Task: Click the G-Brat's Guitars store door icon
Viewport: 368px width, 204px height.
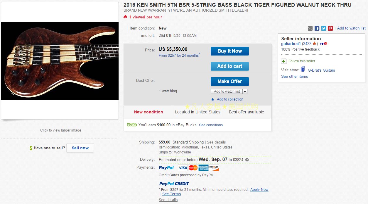Action: point(303,70)
